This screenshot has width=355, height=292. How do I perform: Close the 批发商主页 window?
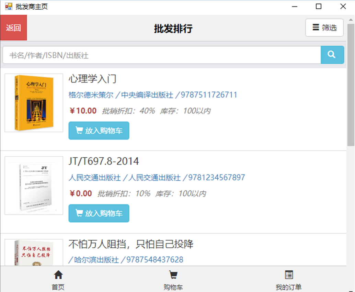(343, 6)
